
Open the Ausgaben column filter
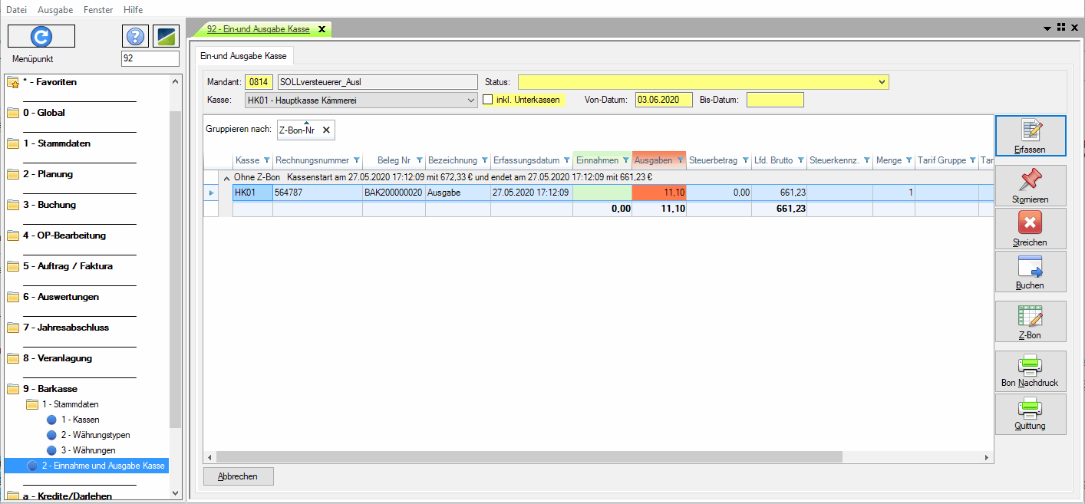click(680, 160)
